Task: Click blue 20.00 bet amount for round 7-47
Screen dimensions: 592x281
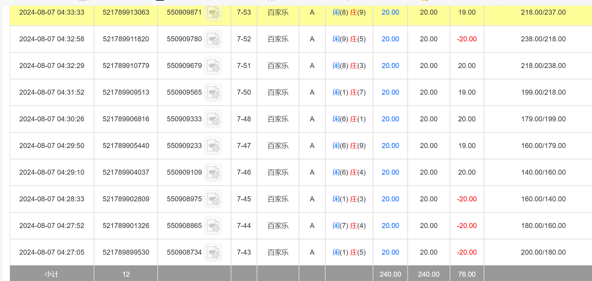Action: (x=390, y=146)
